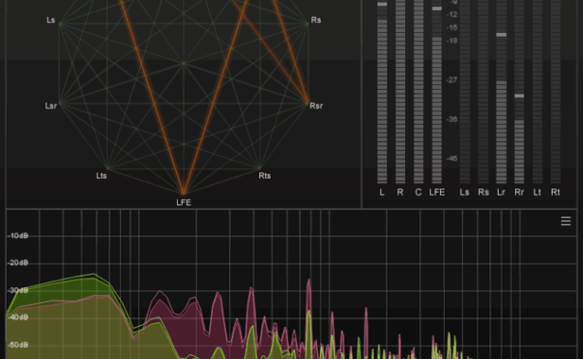Click the -45 meter scale value

[452, 159]
